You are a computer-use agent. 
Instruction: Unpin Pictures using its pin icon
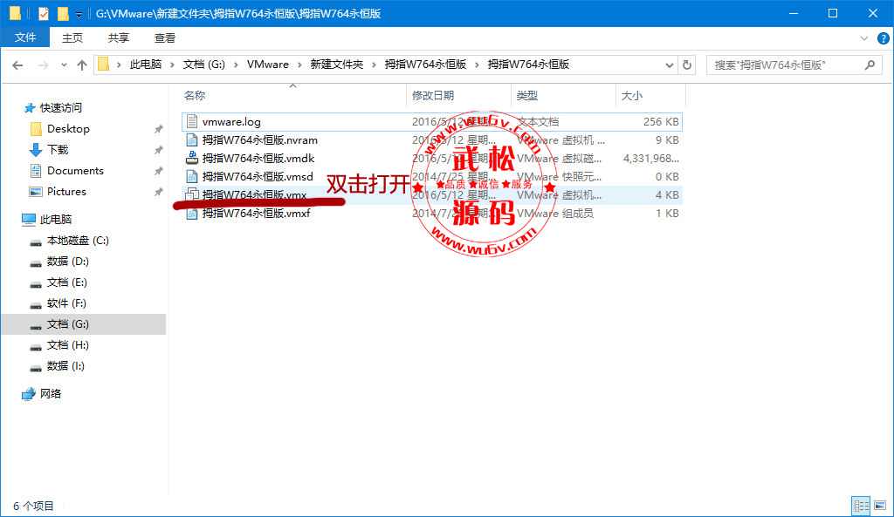[159, 193]
